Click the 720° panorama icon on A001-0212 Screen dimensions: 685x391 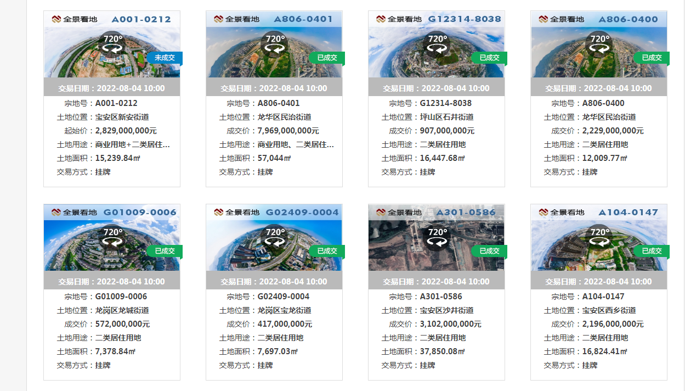tap(112, 44)
